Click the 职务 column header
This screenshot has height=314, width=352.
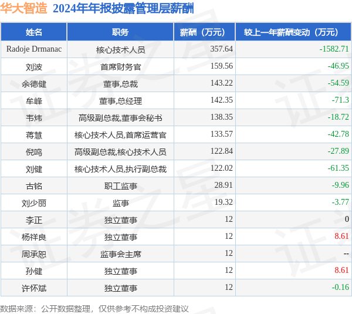coord(120,32)
